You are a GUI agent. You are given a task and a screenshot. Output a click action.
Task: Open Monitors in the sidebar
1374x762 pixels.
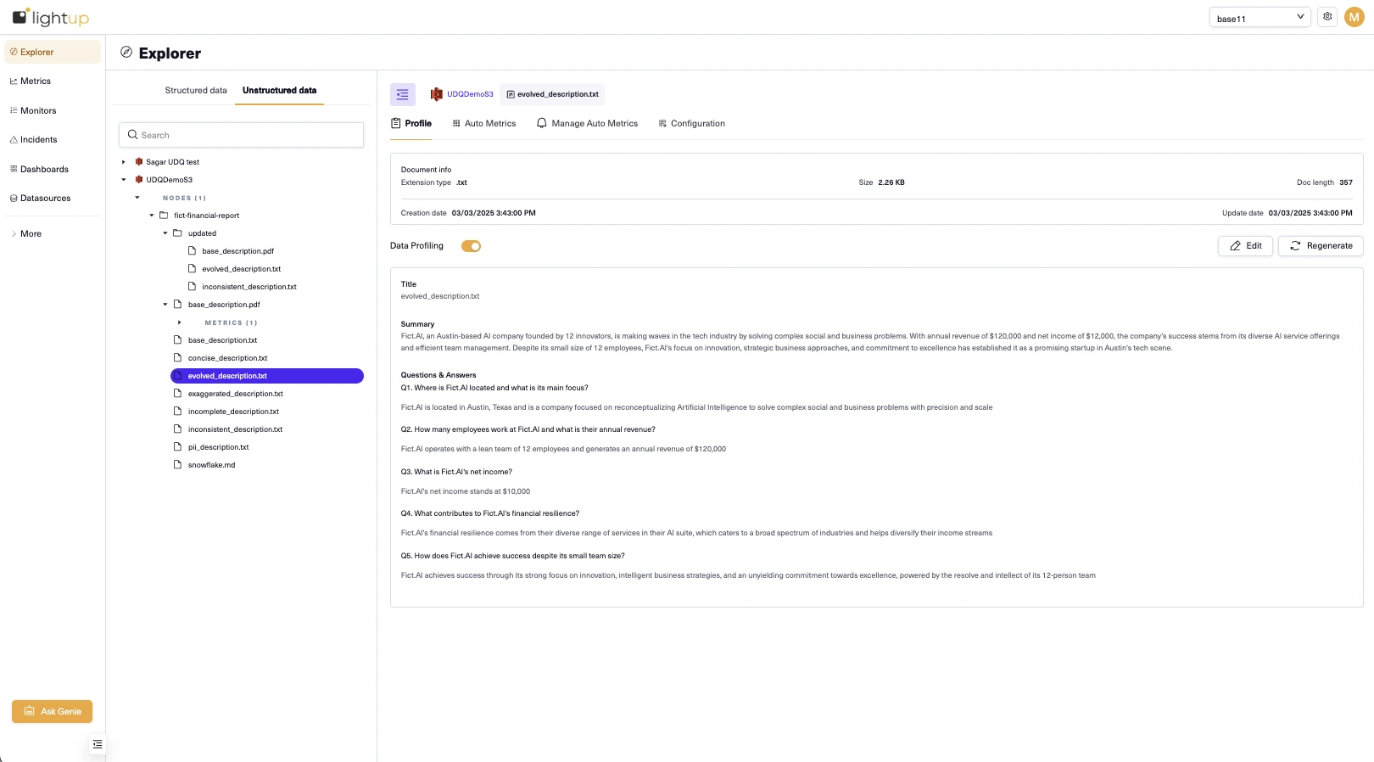(x=38, y=110)
